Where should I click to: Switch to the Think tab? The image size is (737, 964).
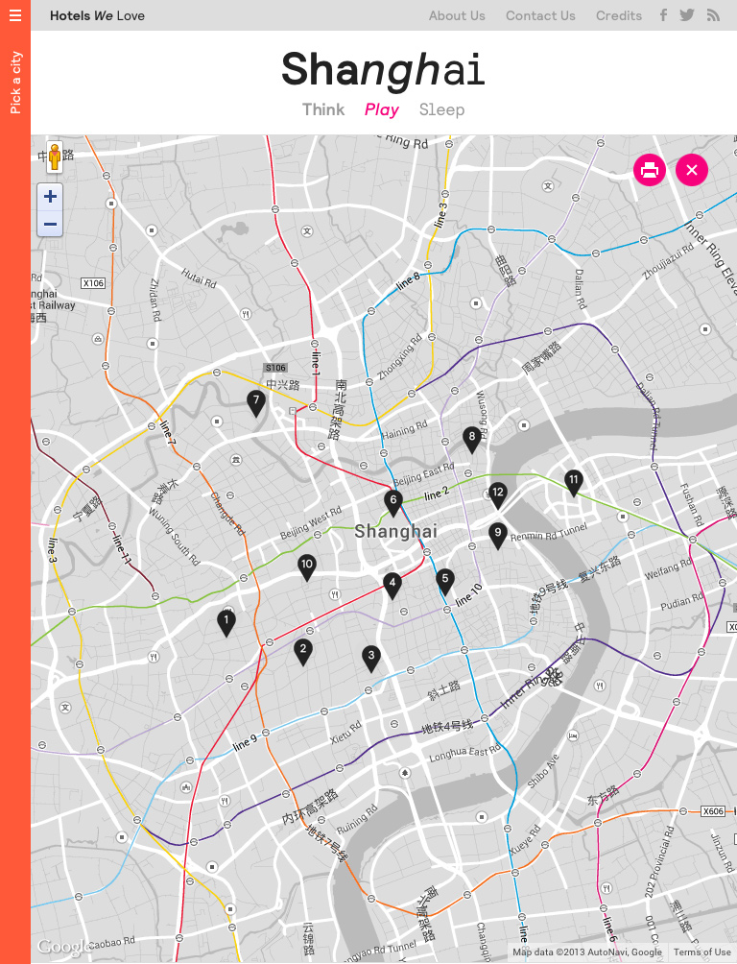[323, 109]
